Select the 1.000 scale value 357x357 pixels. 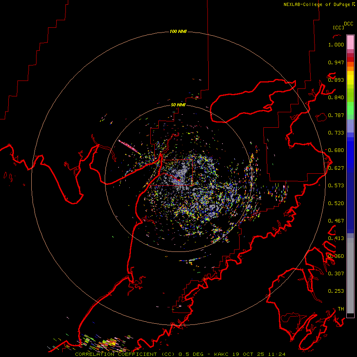(x=336, y=44)
